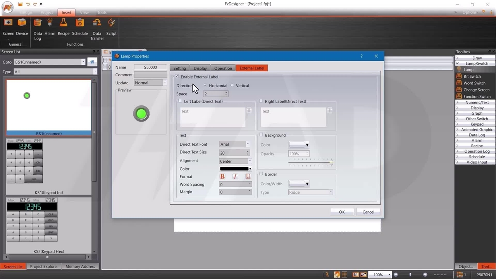Viewport: 496px width, 279px height.
Task: Open the text Color swatch picker
Action: pos(236,169)
